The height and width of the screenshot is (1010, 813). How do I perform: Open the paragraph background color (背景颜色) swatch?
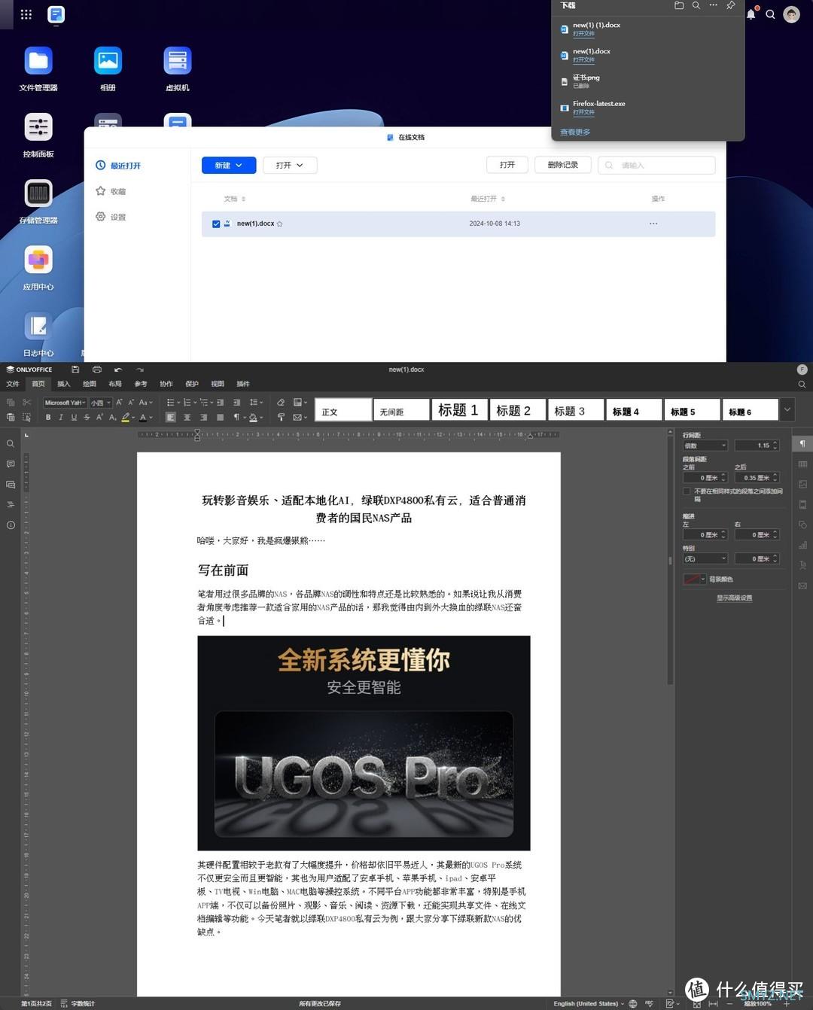coord(695,579)
